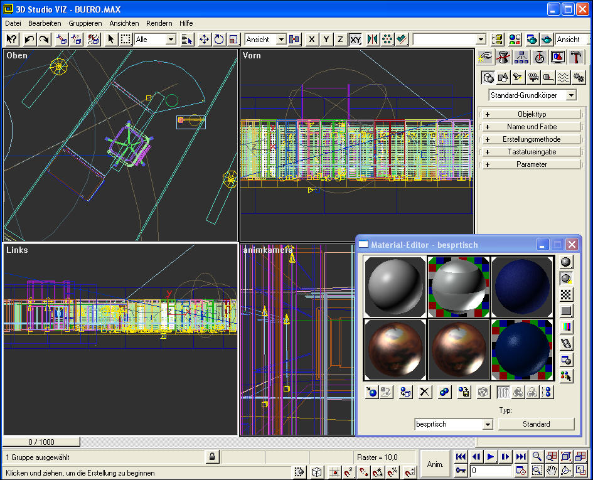Select the Lights category icon
The height and width of the screenshot is (480, 593).
[518, 78]
